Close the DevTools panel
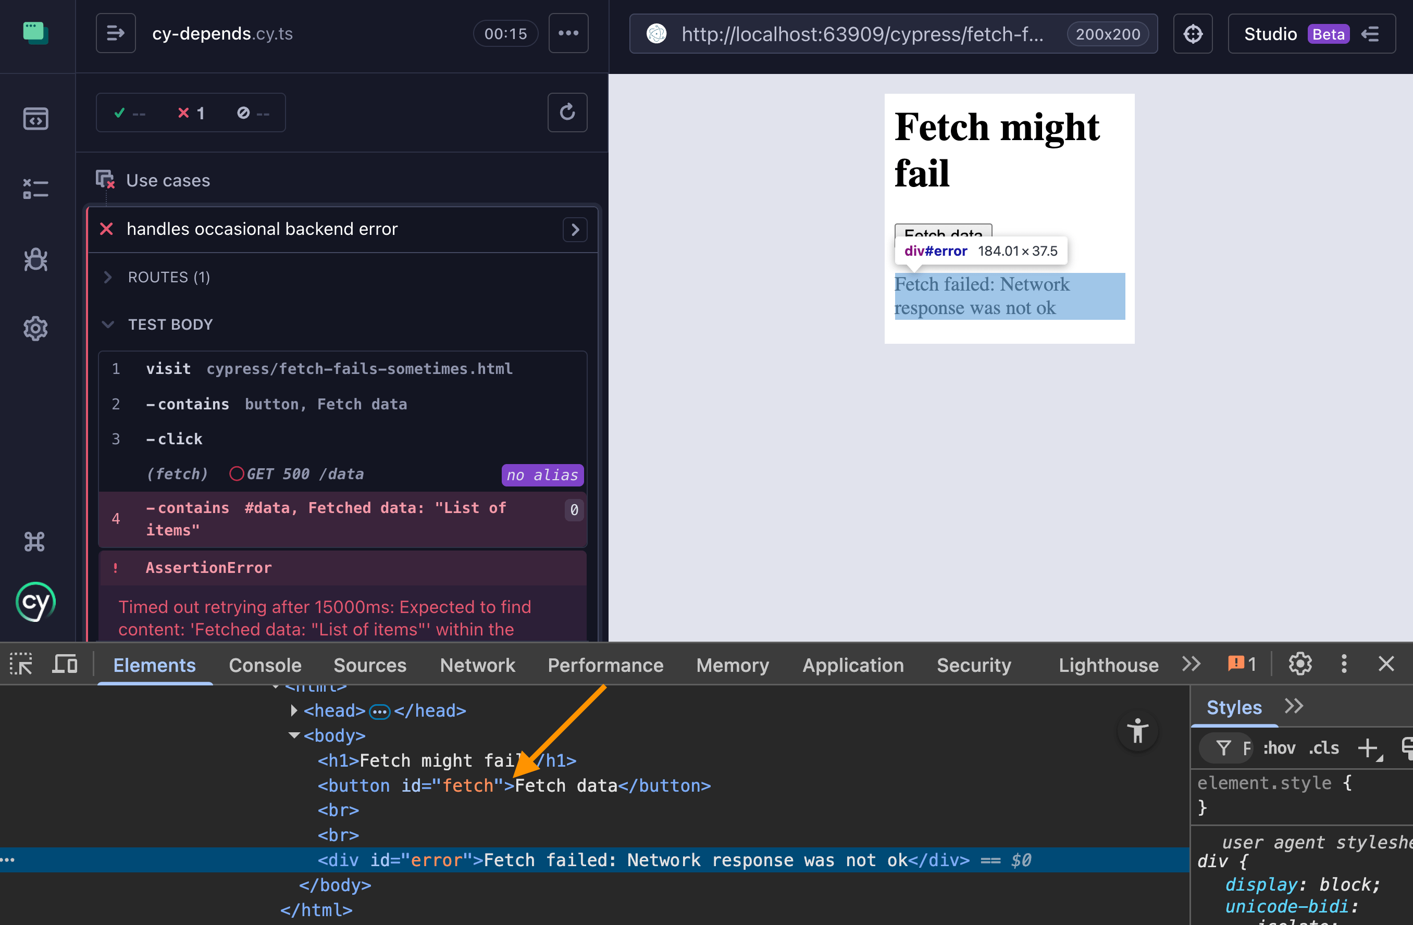Image resolution: width=1413 pixels, height=925 pixels. 1386,664
